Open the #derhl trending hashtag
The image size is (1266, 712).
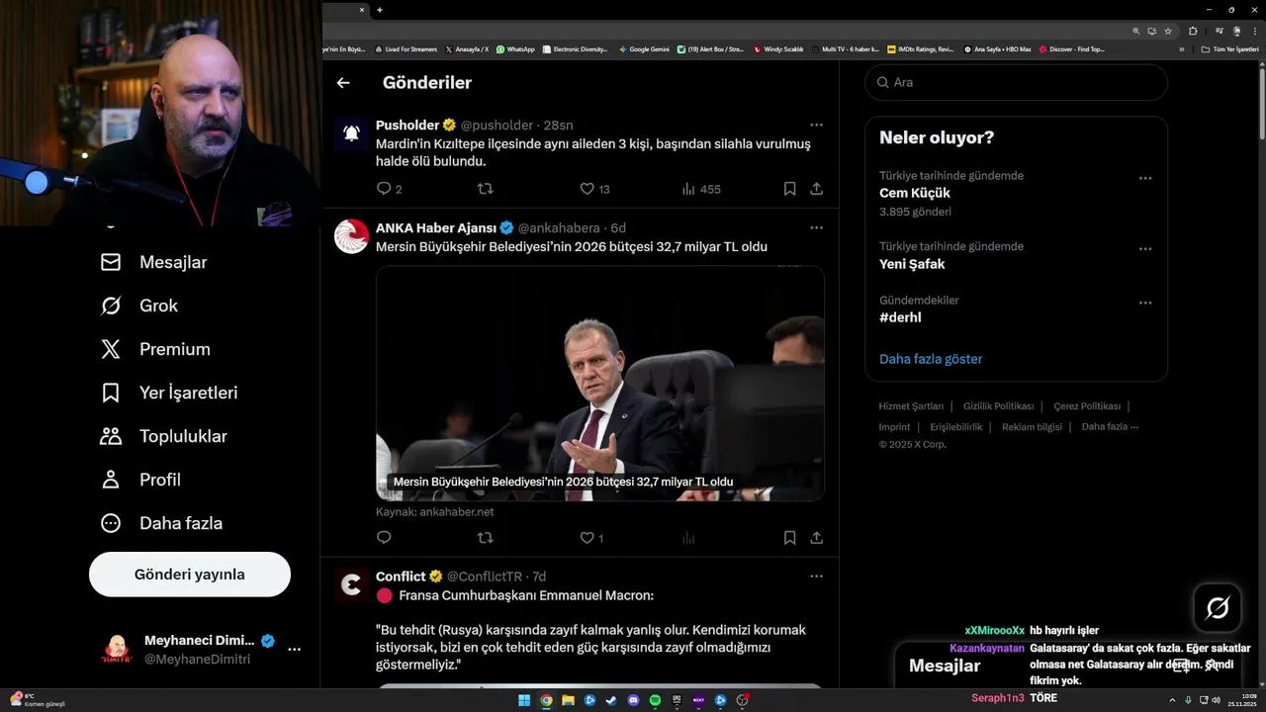tap(900, 317)
